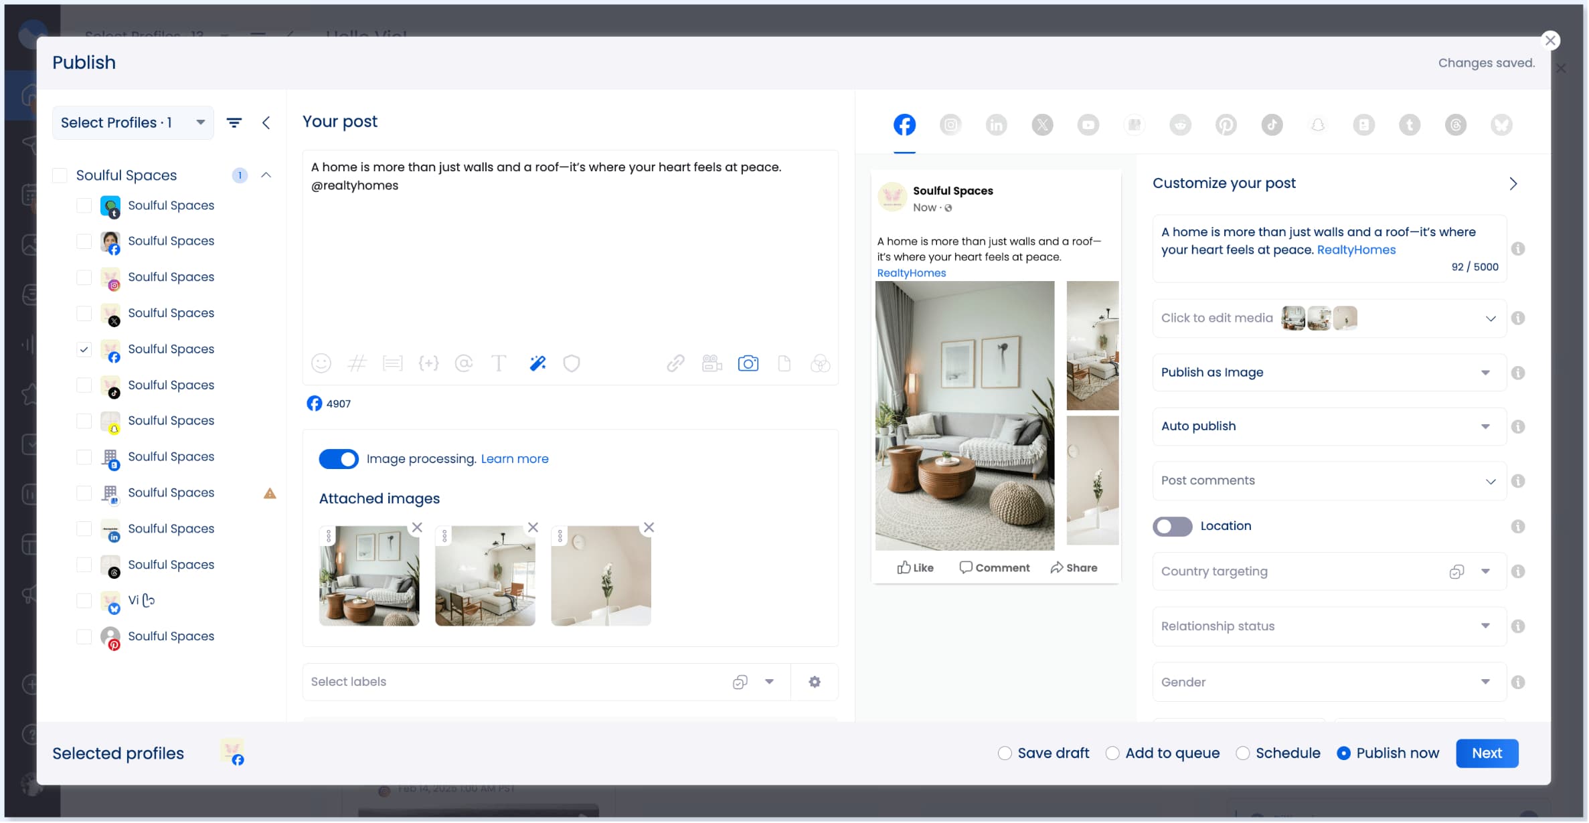Image resolution: width=1589 pixels, height=823 pixels.
Task: Insert a hashtag using the hashtag icon
Action: point(357,363)
